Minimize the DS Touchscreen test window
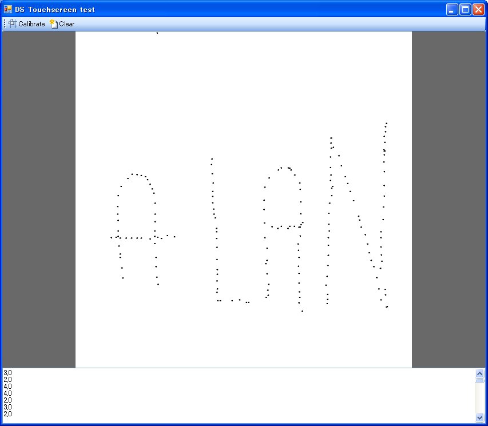 (452, 10)
